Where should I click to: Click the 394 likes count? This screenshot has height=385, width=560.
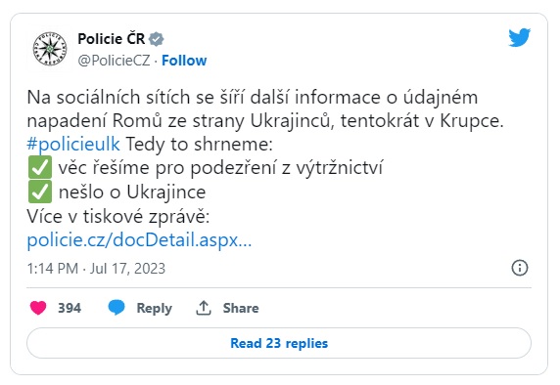point(70,308)
